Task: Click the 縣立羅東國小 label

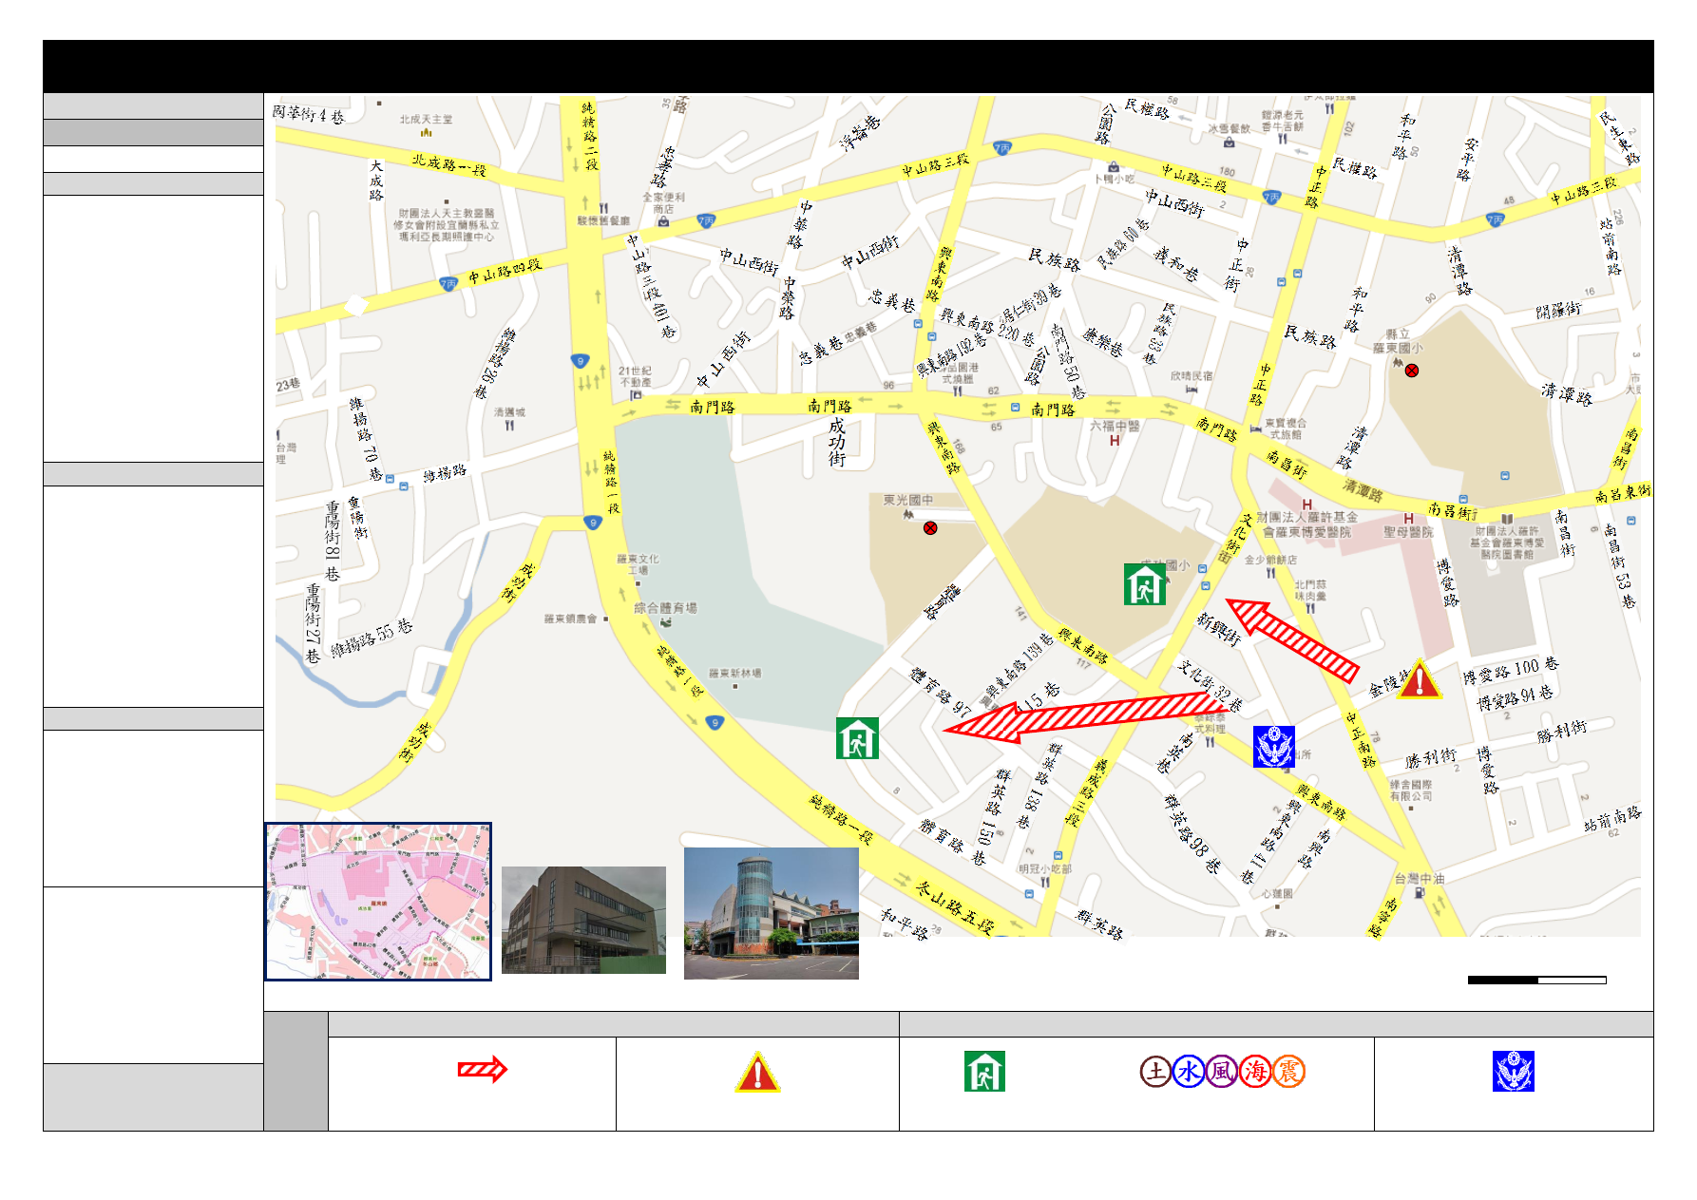Action: coord(1398,341)
